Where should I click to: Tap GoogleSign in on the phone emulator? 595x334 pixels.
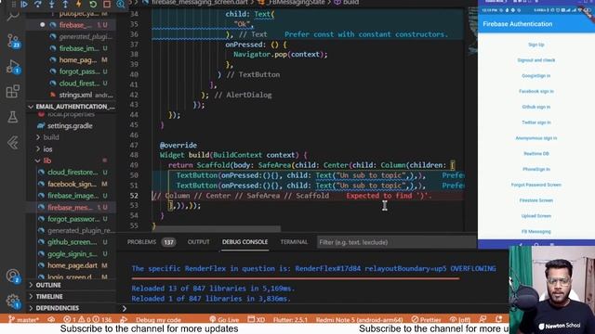pyautogui.click(x=536, y=76)
